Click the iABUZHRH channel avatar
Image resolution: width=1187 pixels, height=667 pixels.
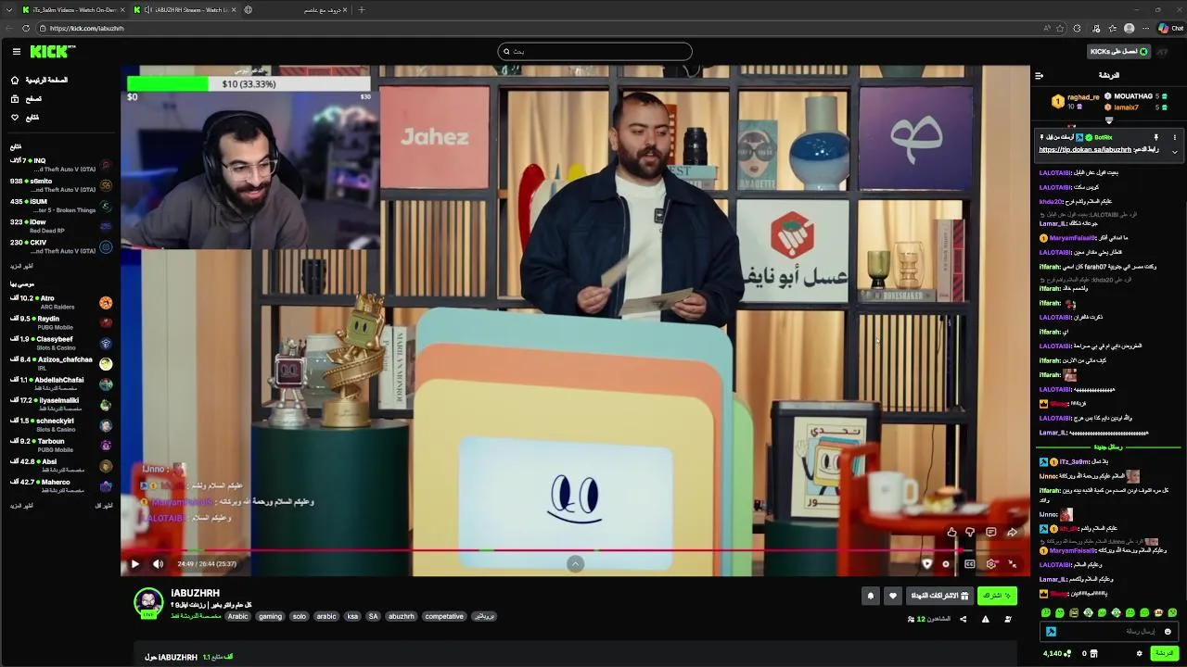[x=148, y=602]
